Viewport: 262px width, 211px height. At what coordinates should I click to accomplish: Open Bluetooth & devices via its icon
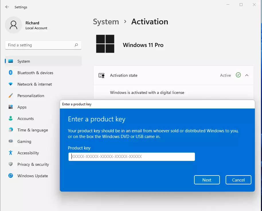(x=11, y=73)
